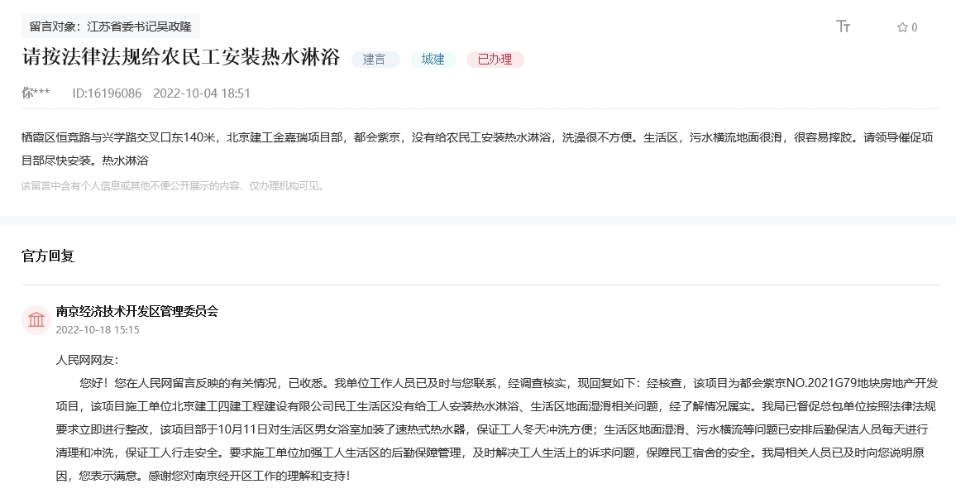
Task: Open the title 请按法律法规给农民工安装热水淋浴
Action: 180,58
